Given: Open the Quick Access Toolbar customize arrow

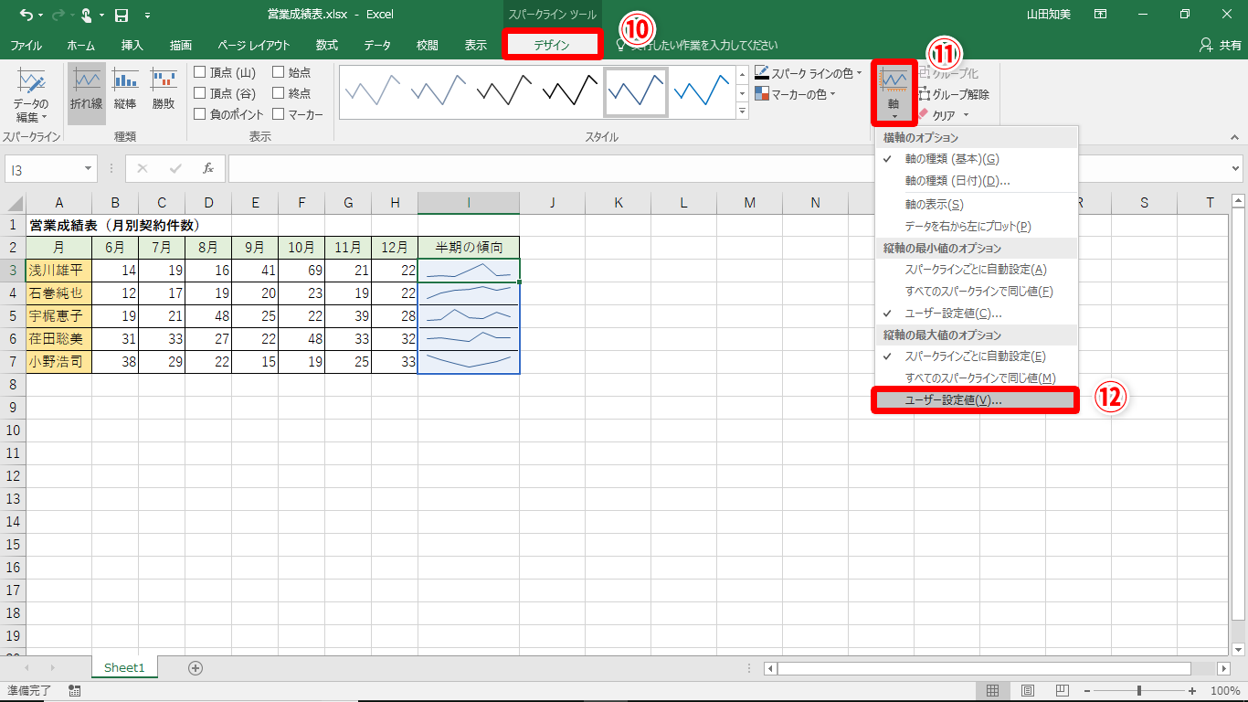Looking at the screenshot, I should click(x=147, y=15).
